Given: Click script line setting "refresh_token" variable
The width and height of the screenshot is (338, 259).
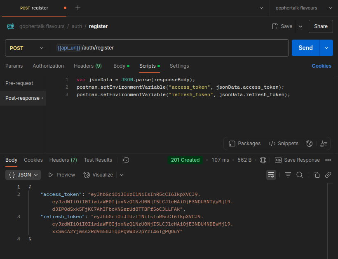Looking at the screenshot, I should click(x=183, y=94).
